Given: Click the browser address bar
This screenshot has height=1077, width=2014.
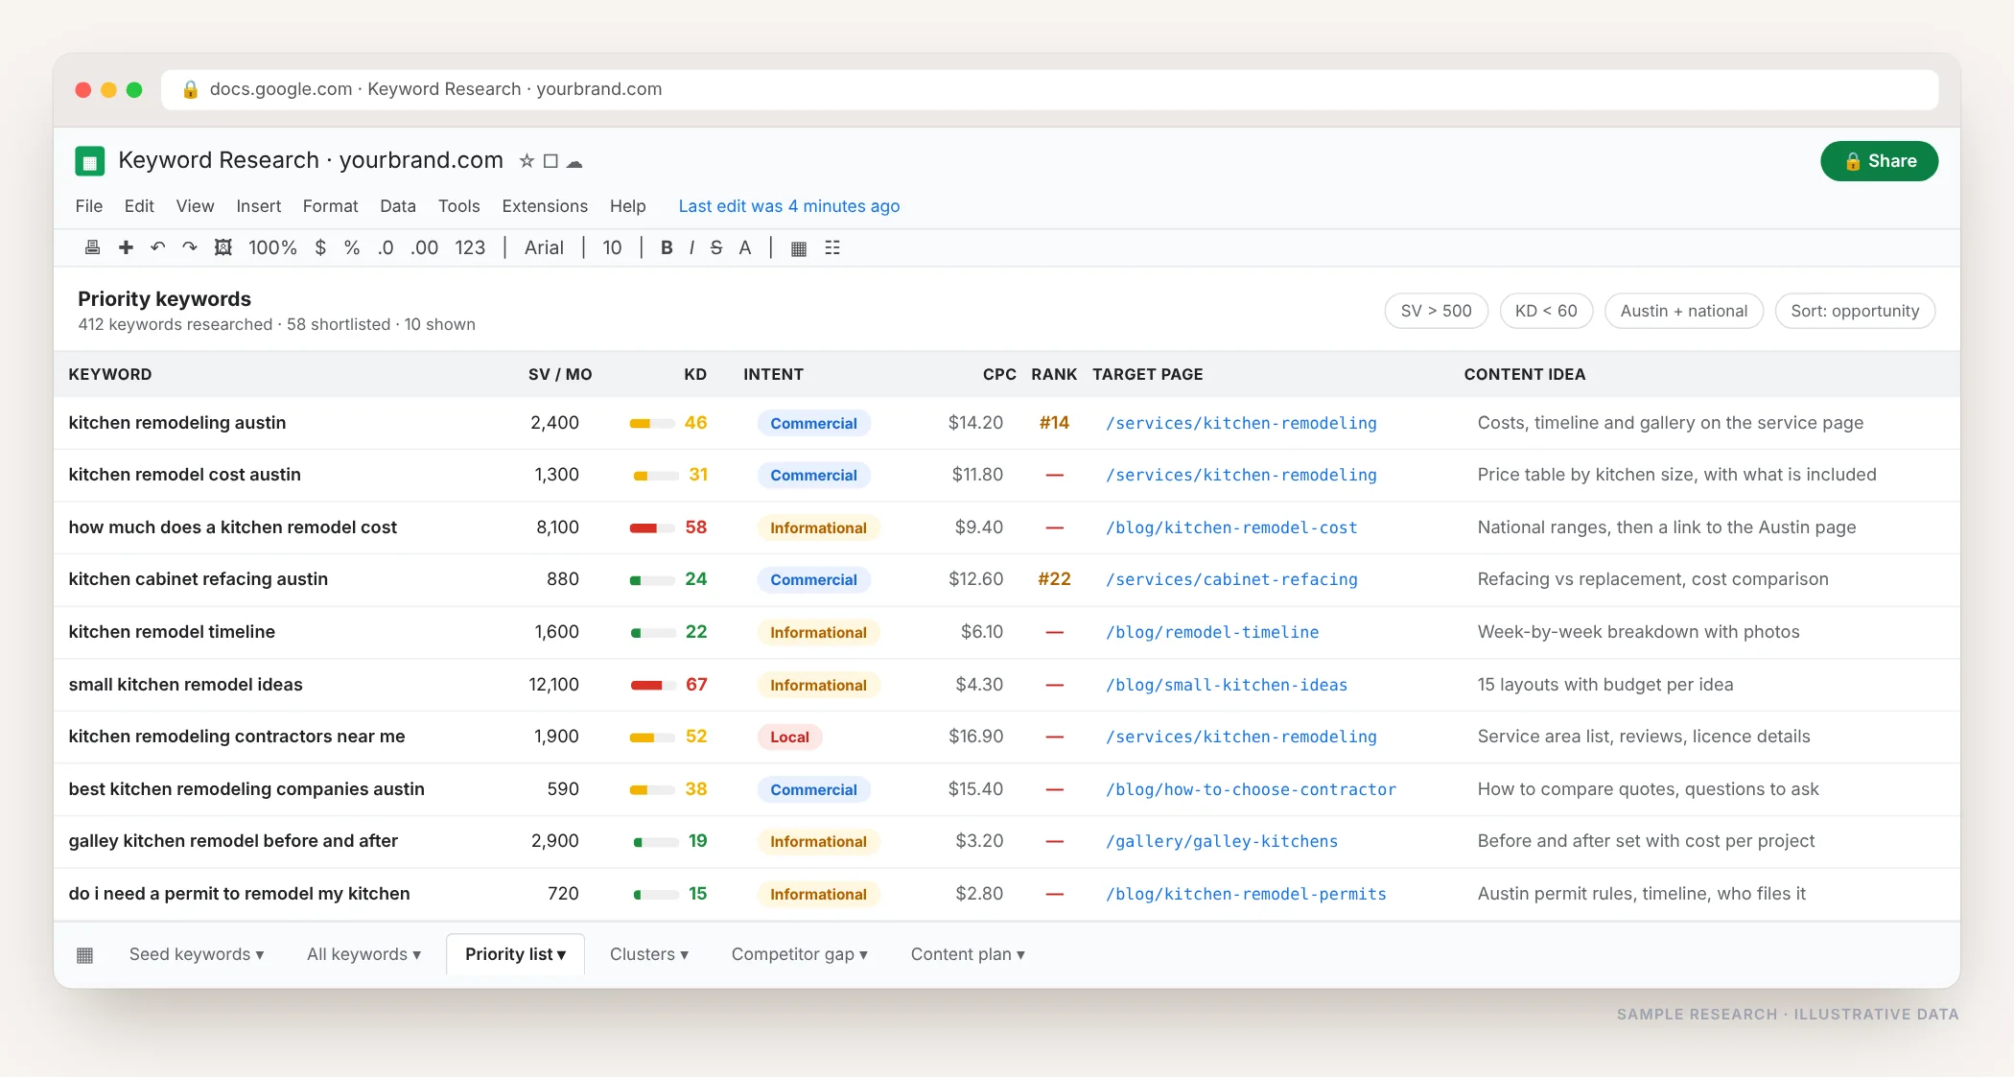Looking at the screenshot, I should (1049, 89).
